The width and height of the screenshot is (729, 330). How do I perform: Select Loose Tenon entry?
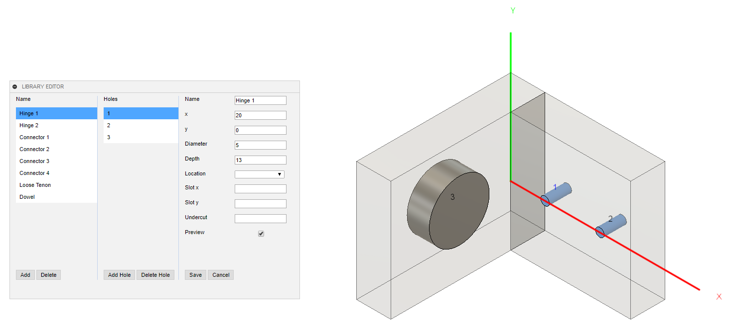[35, 185]
